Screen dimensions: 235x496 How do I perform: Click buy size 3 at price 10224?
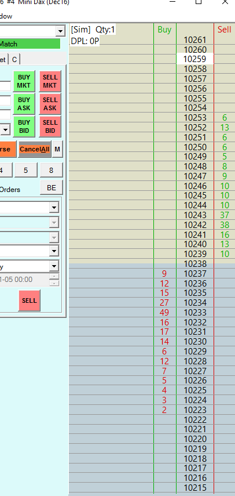click(164, 400)
